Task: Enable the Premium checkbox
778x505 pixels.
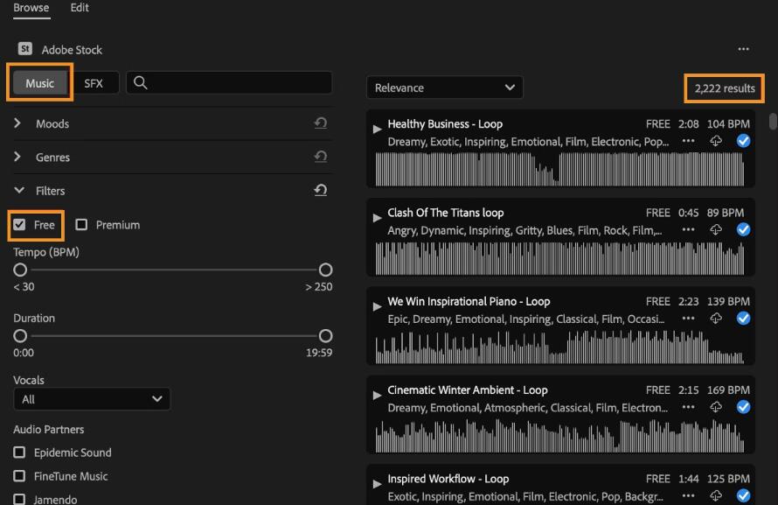Action: (x=81, y=225)
